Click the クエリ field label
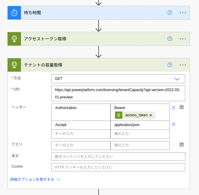The width and height of the screenshot is (199, 195). tap(17, 144)
